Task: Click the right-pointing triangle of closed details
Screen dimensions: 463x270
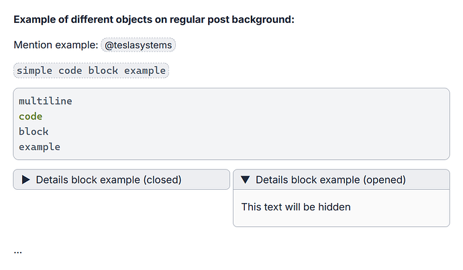Action: tap(26, 180)
